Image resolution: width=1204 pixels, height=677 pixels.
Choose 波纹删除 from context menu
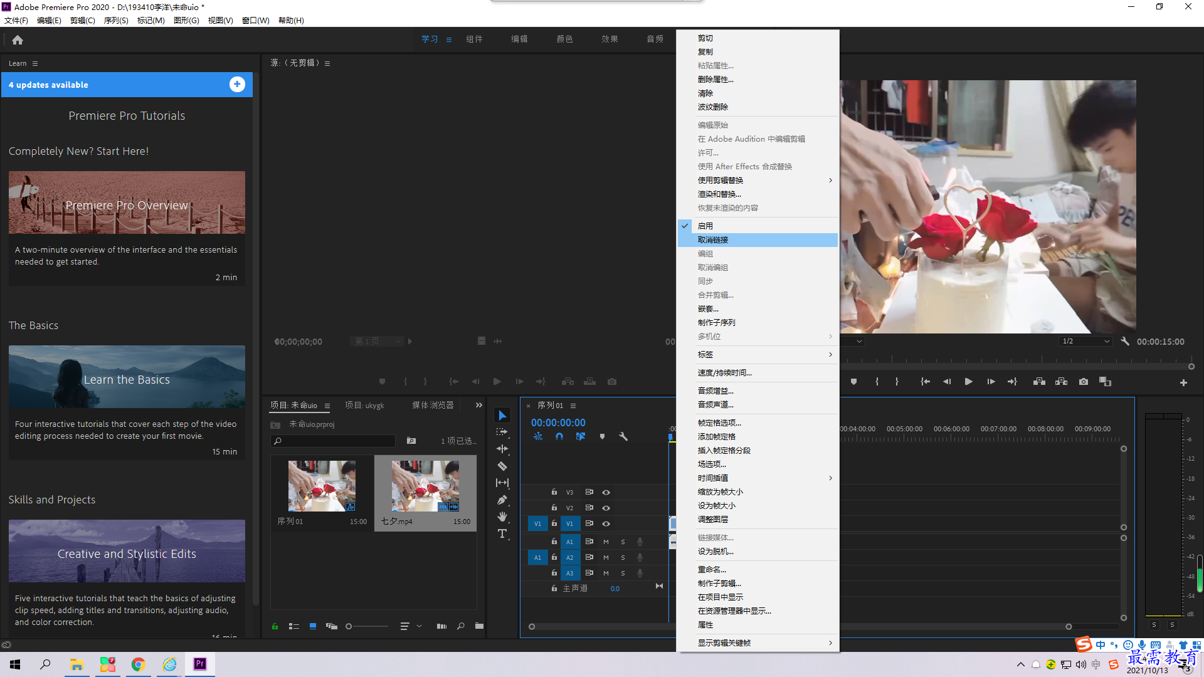[x=758, y=107]
